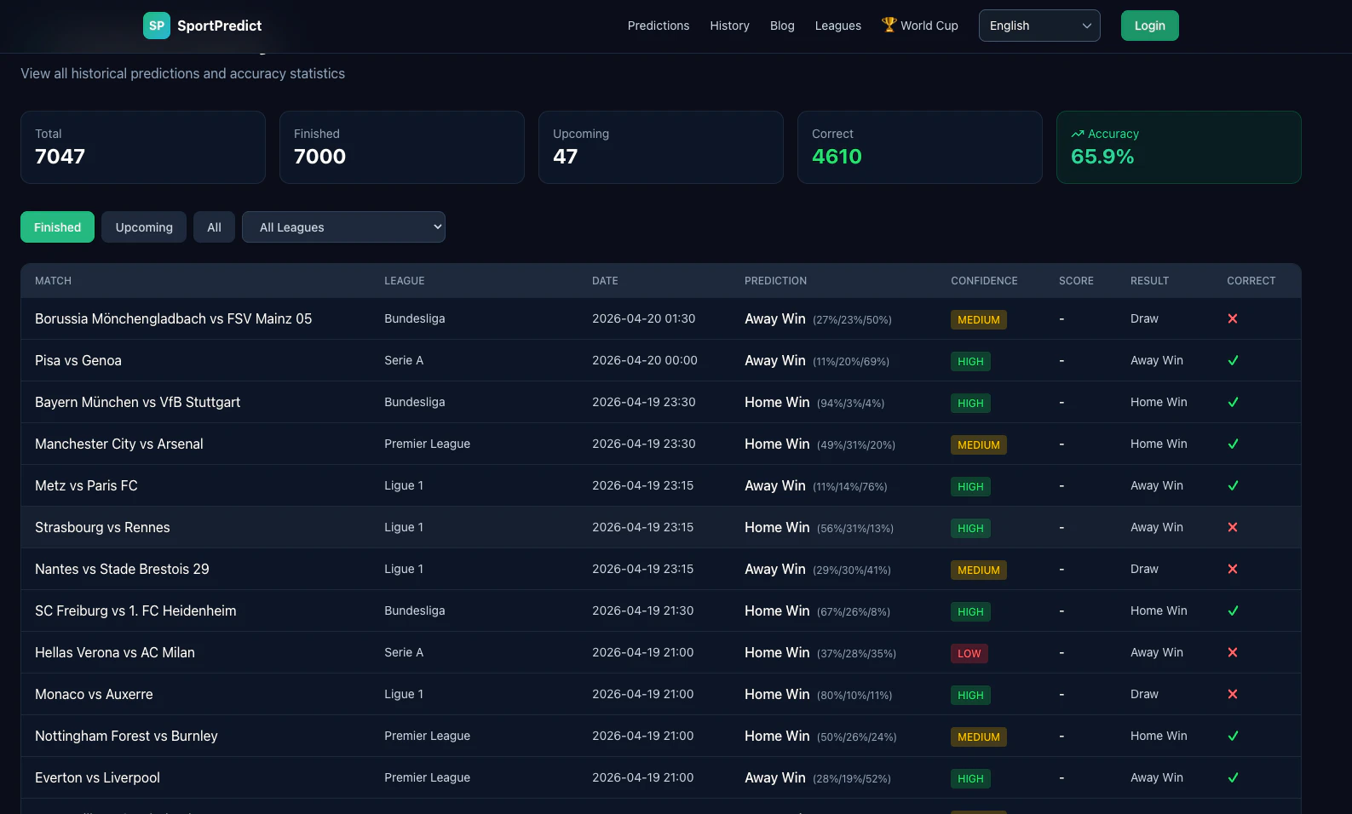This screenshot has height=814, width=1352.
Task: Open the World Cup page
Action: coord(920,26)
